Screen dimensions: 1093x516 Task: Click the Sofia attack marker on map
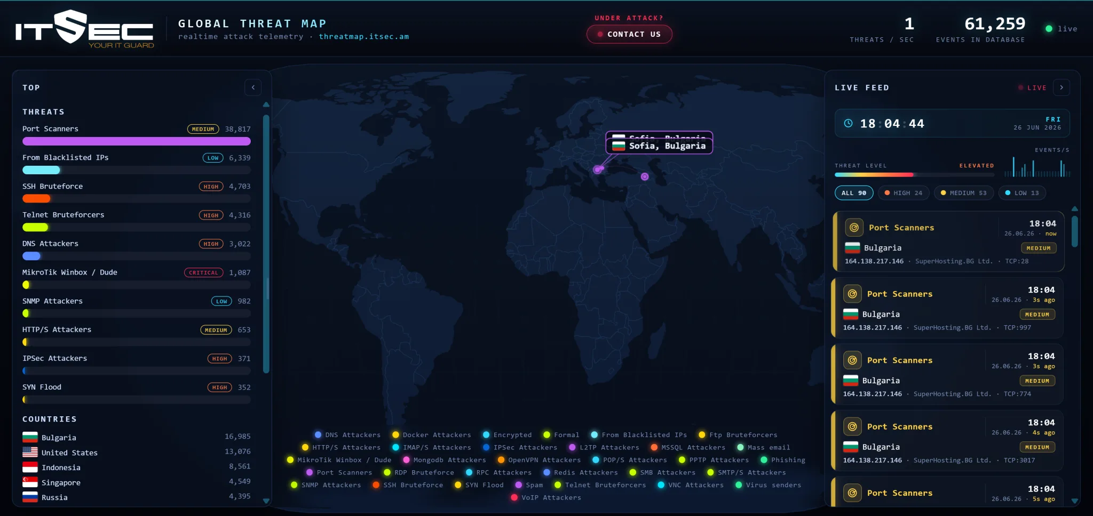(x=598, y=170)
